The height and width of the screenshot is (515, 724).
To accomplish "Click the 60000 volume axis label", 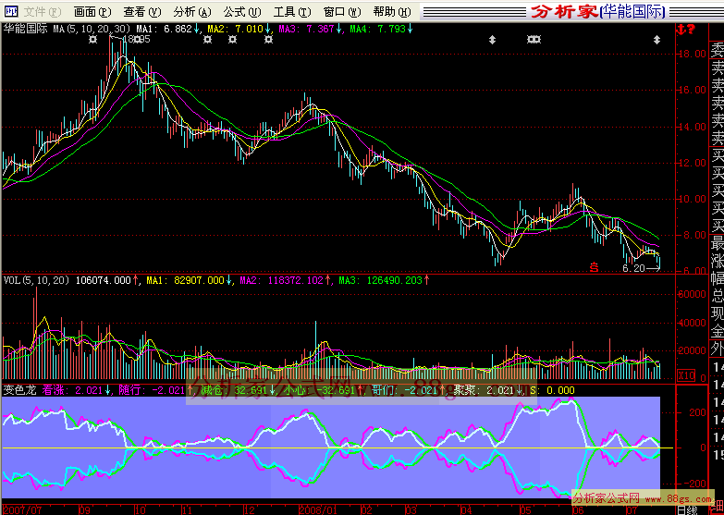I will click(692, 294).
